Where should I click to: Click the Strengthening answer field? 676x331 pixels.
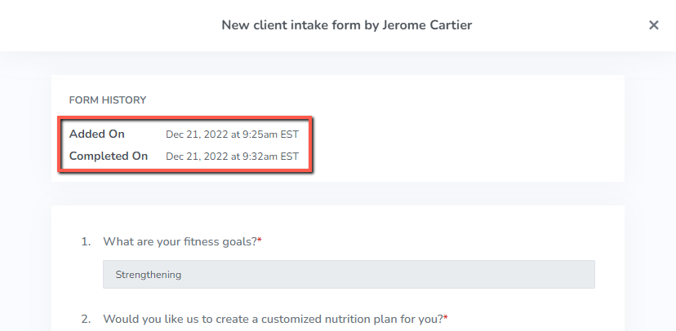coord(349,274)
